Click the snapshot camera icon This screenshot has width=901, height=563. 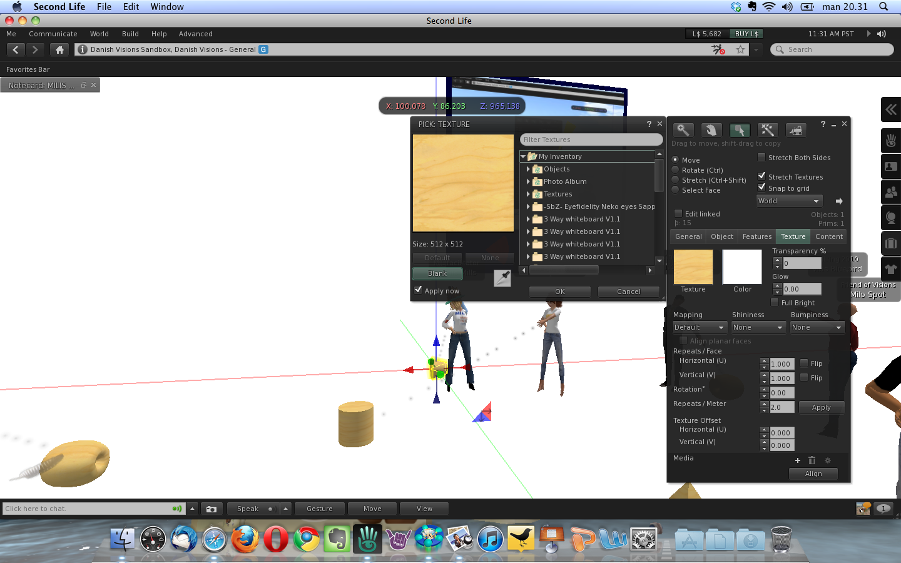(211, 509)
